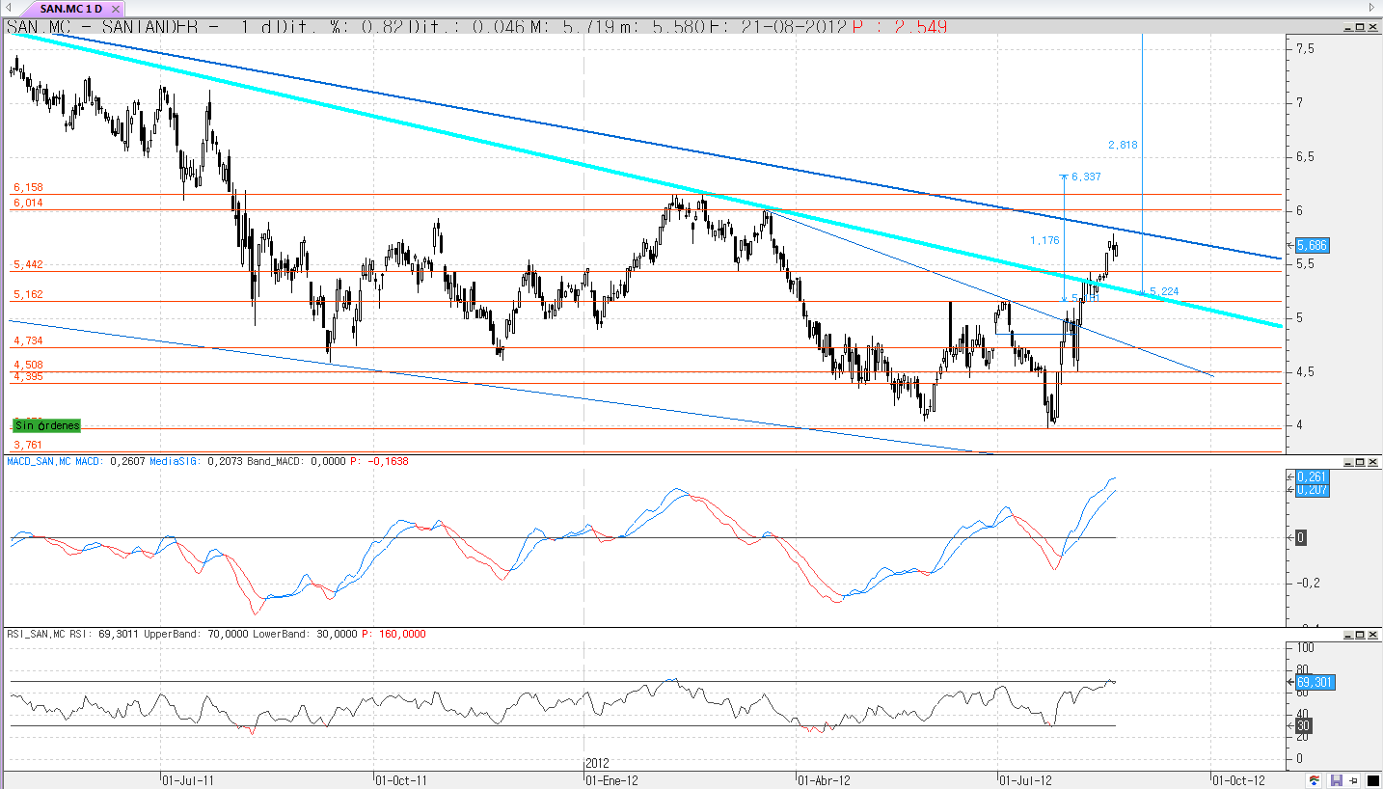Click the 3,761 support level label
Screen dimensions: 1383x789
(28, 445)
